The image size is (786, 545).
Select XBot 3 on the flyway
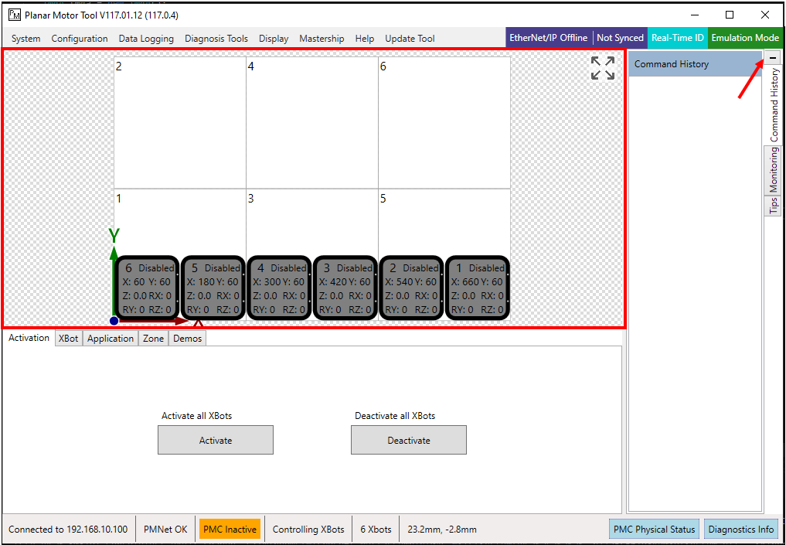coord(345,288)
